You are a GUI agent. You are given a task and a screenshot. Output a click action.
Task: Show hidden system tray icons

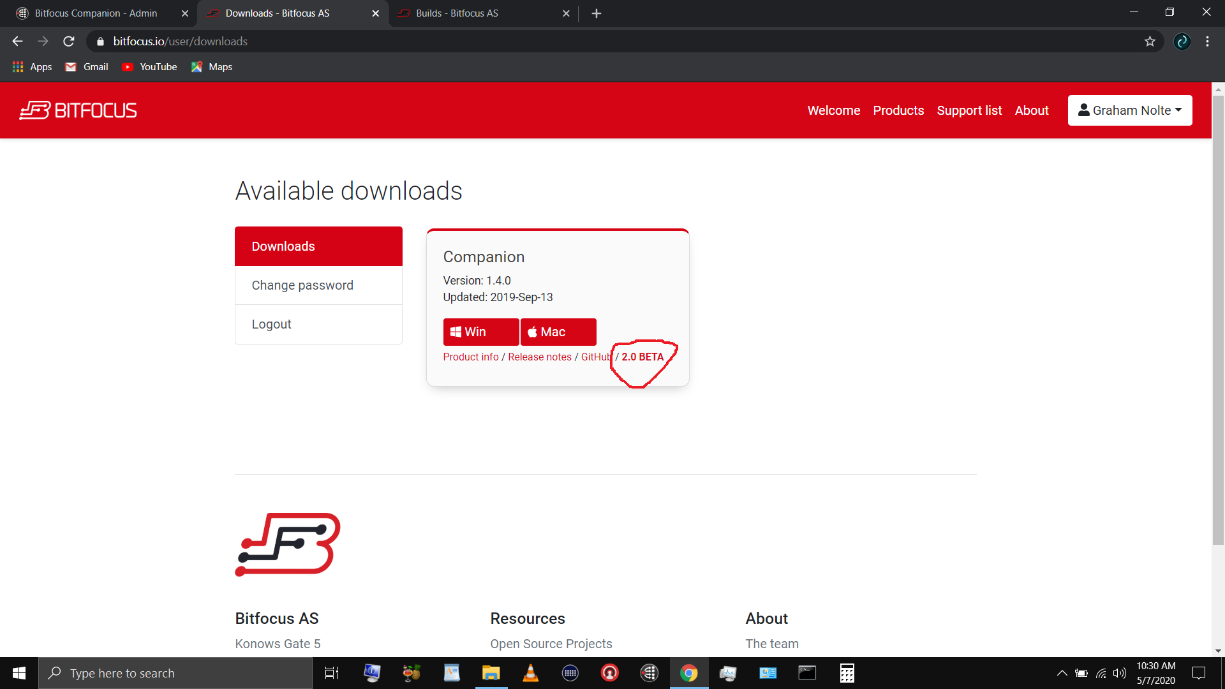pyautogui.click(x=1062, y=673)
